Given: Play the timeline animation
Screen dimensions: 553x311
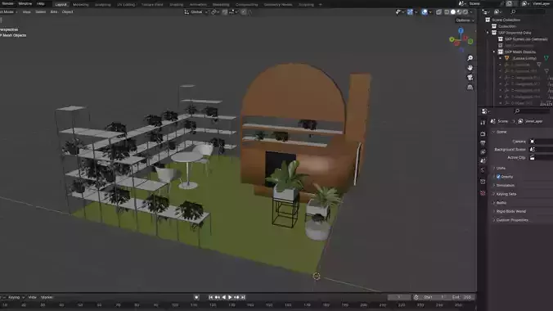Looking at the screenshot, I should 230,298.
